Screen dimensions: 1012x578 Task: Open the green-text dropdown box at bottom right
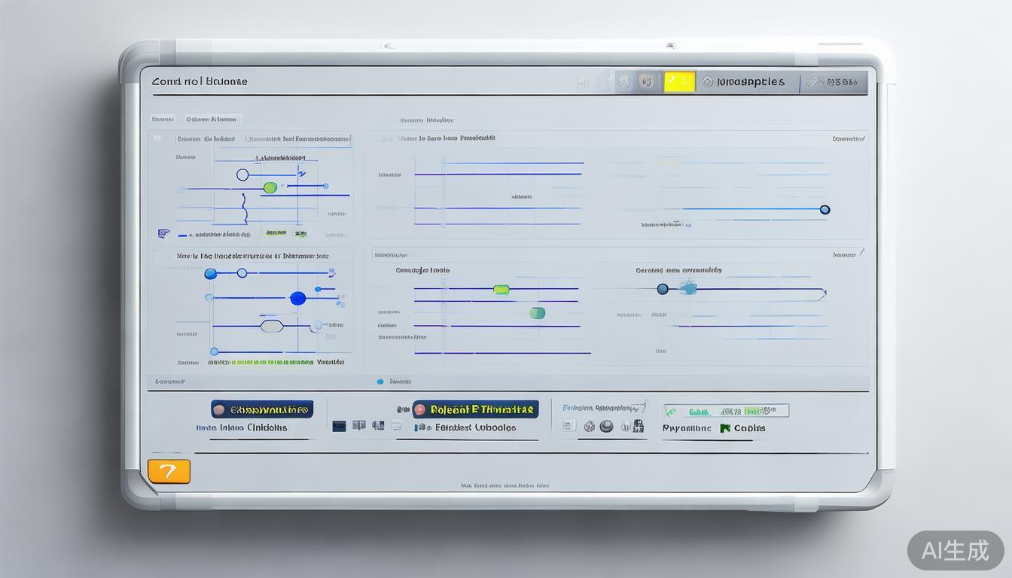(x=725, y=411)
